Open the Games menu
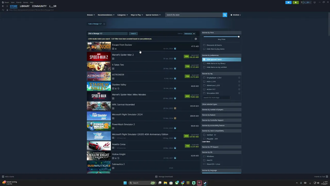This screenshot has height=186, width=330. 26,2
